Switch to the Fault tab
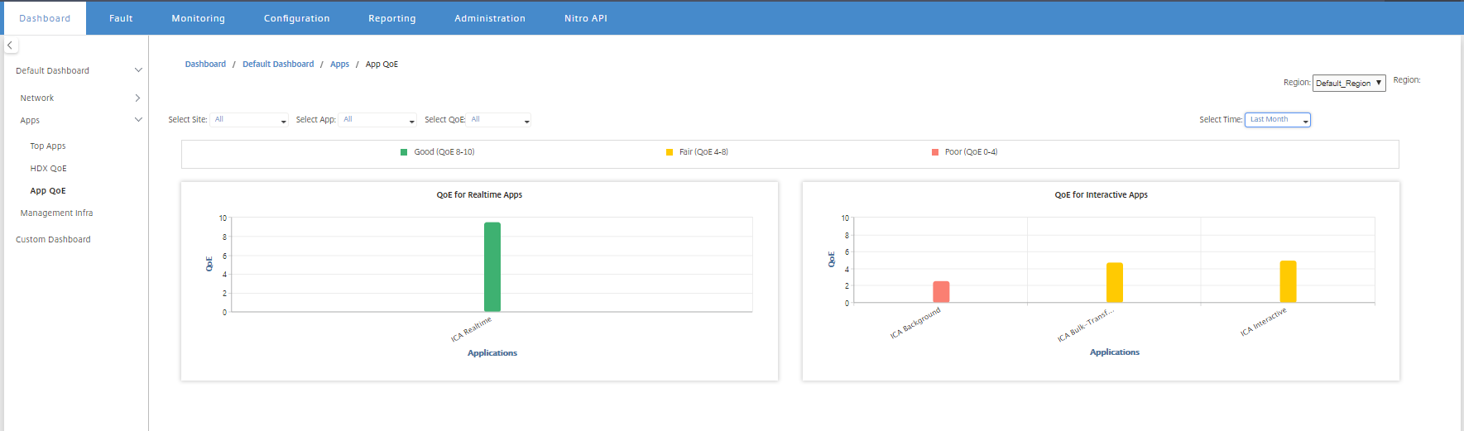The image size is (1464, 431). (x=121, y=18)
